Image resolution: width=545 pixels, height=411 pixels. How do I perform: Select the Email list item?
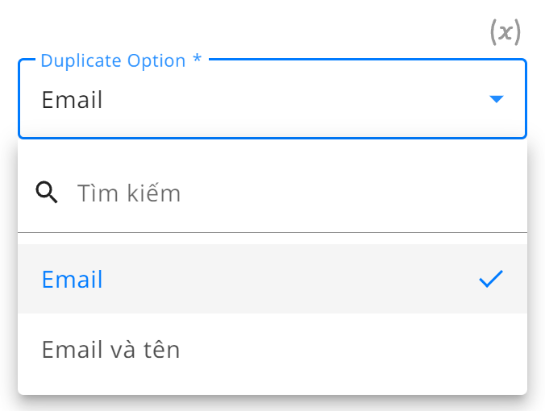coord(272,279)
